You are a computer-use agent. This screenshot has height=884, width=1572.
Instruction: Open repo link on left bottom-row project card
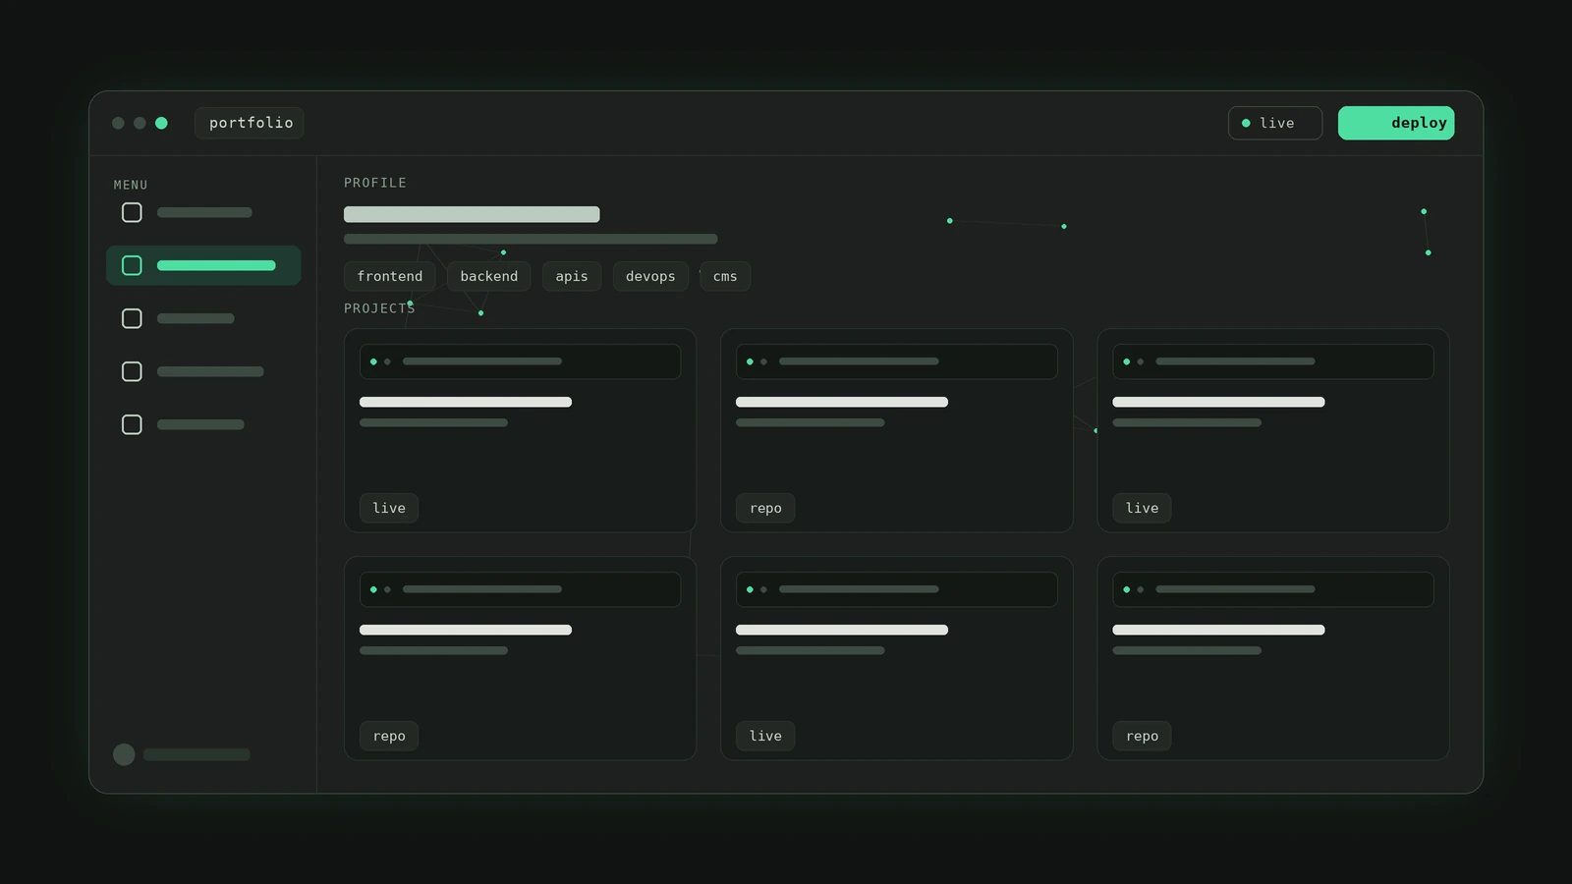click(x=389, y=736)
